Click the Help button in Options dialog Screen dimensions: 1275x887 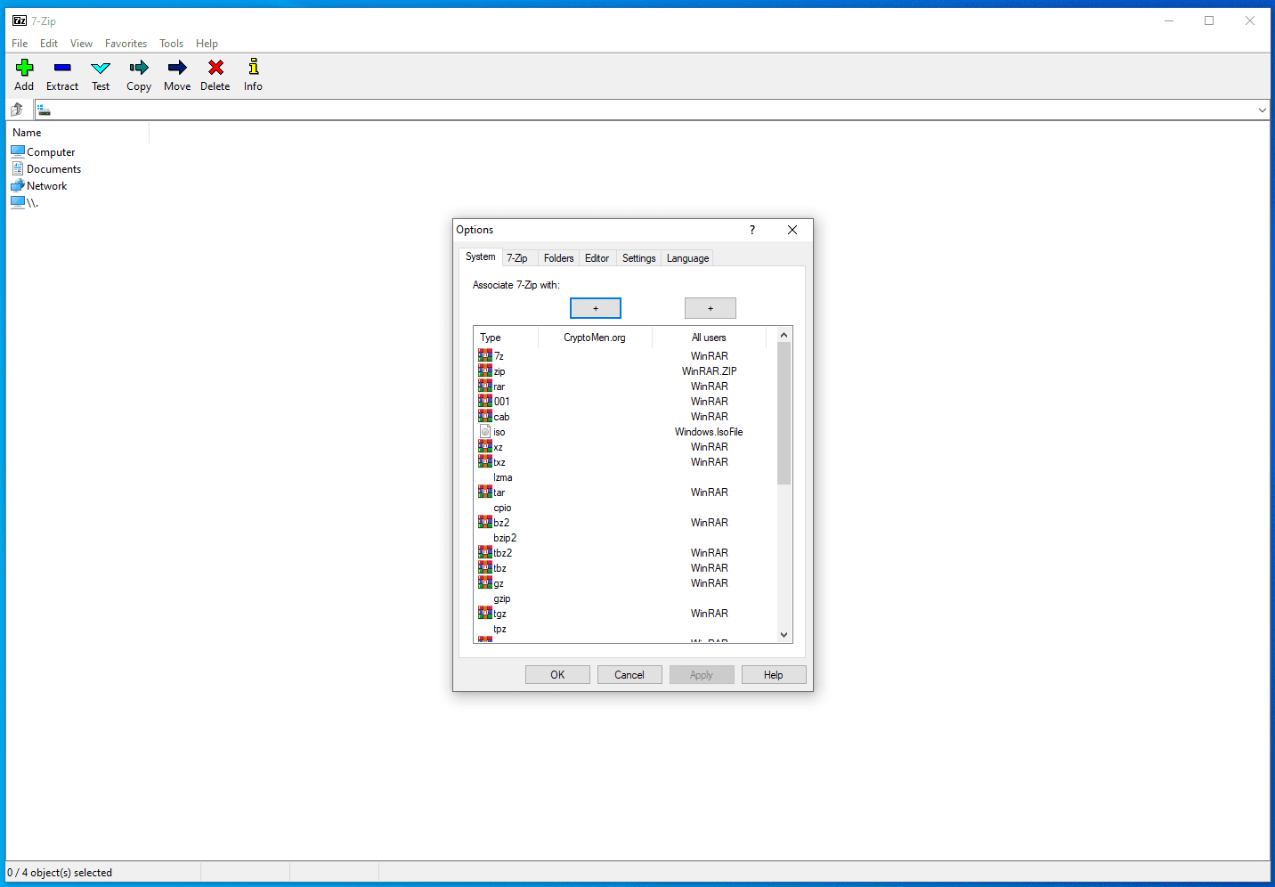click(x=774, y=675)
